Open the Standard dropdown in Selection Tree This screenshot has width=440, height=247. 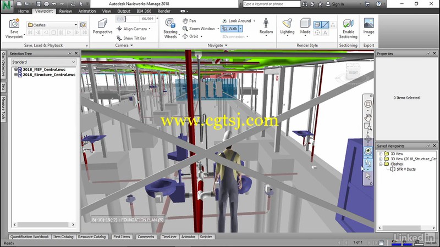tap(73, 62)
